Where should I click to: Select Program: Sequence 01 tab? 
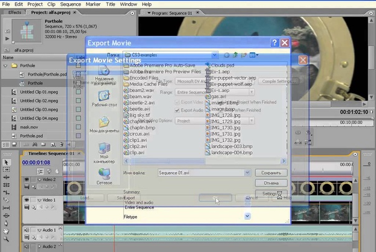(x=172, y=13)
